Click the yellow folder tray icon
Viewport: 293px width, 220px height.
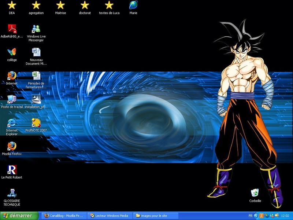[277, 216]
